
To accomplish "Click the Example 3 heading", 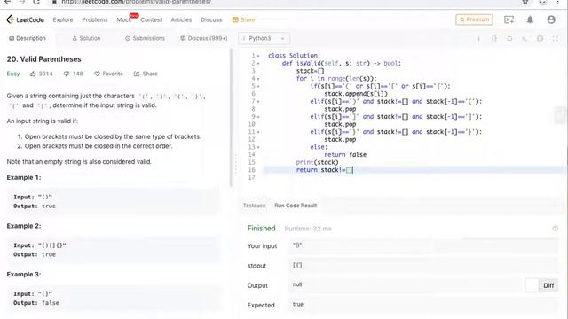I will [x=24, y=275].
